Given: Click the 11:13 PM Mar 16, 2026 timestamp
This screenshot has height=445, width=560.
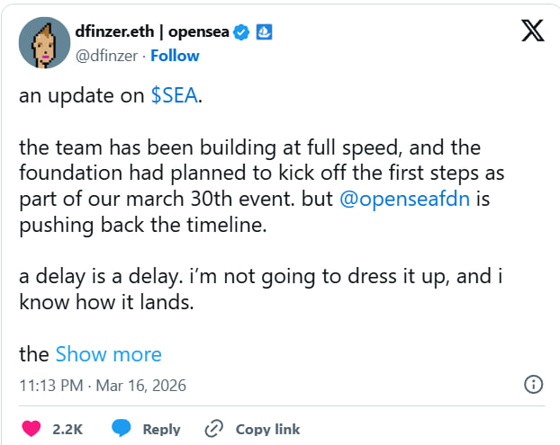Looking at the screenshot, I should pyautogui.click(x=103, y=385).
